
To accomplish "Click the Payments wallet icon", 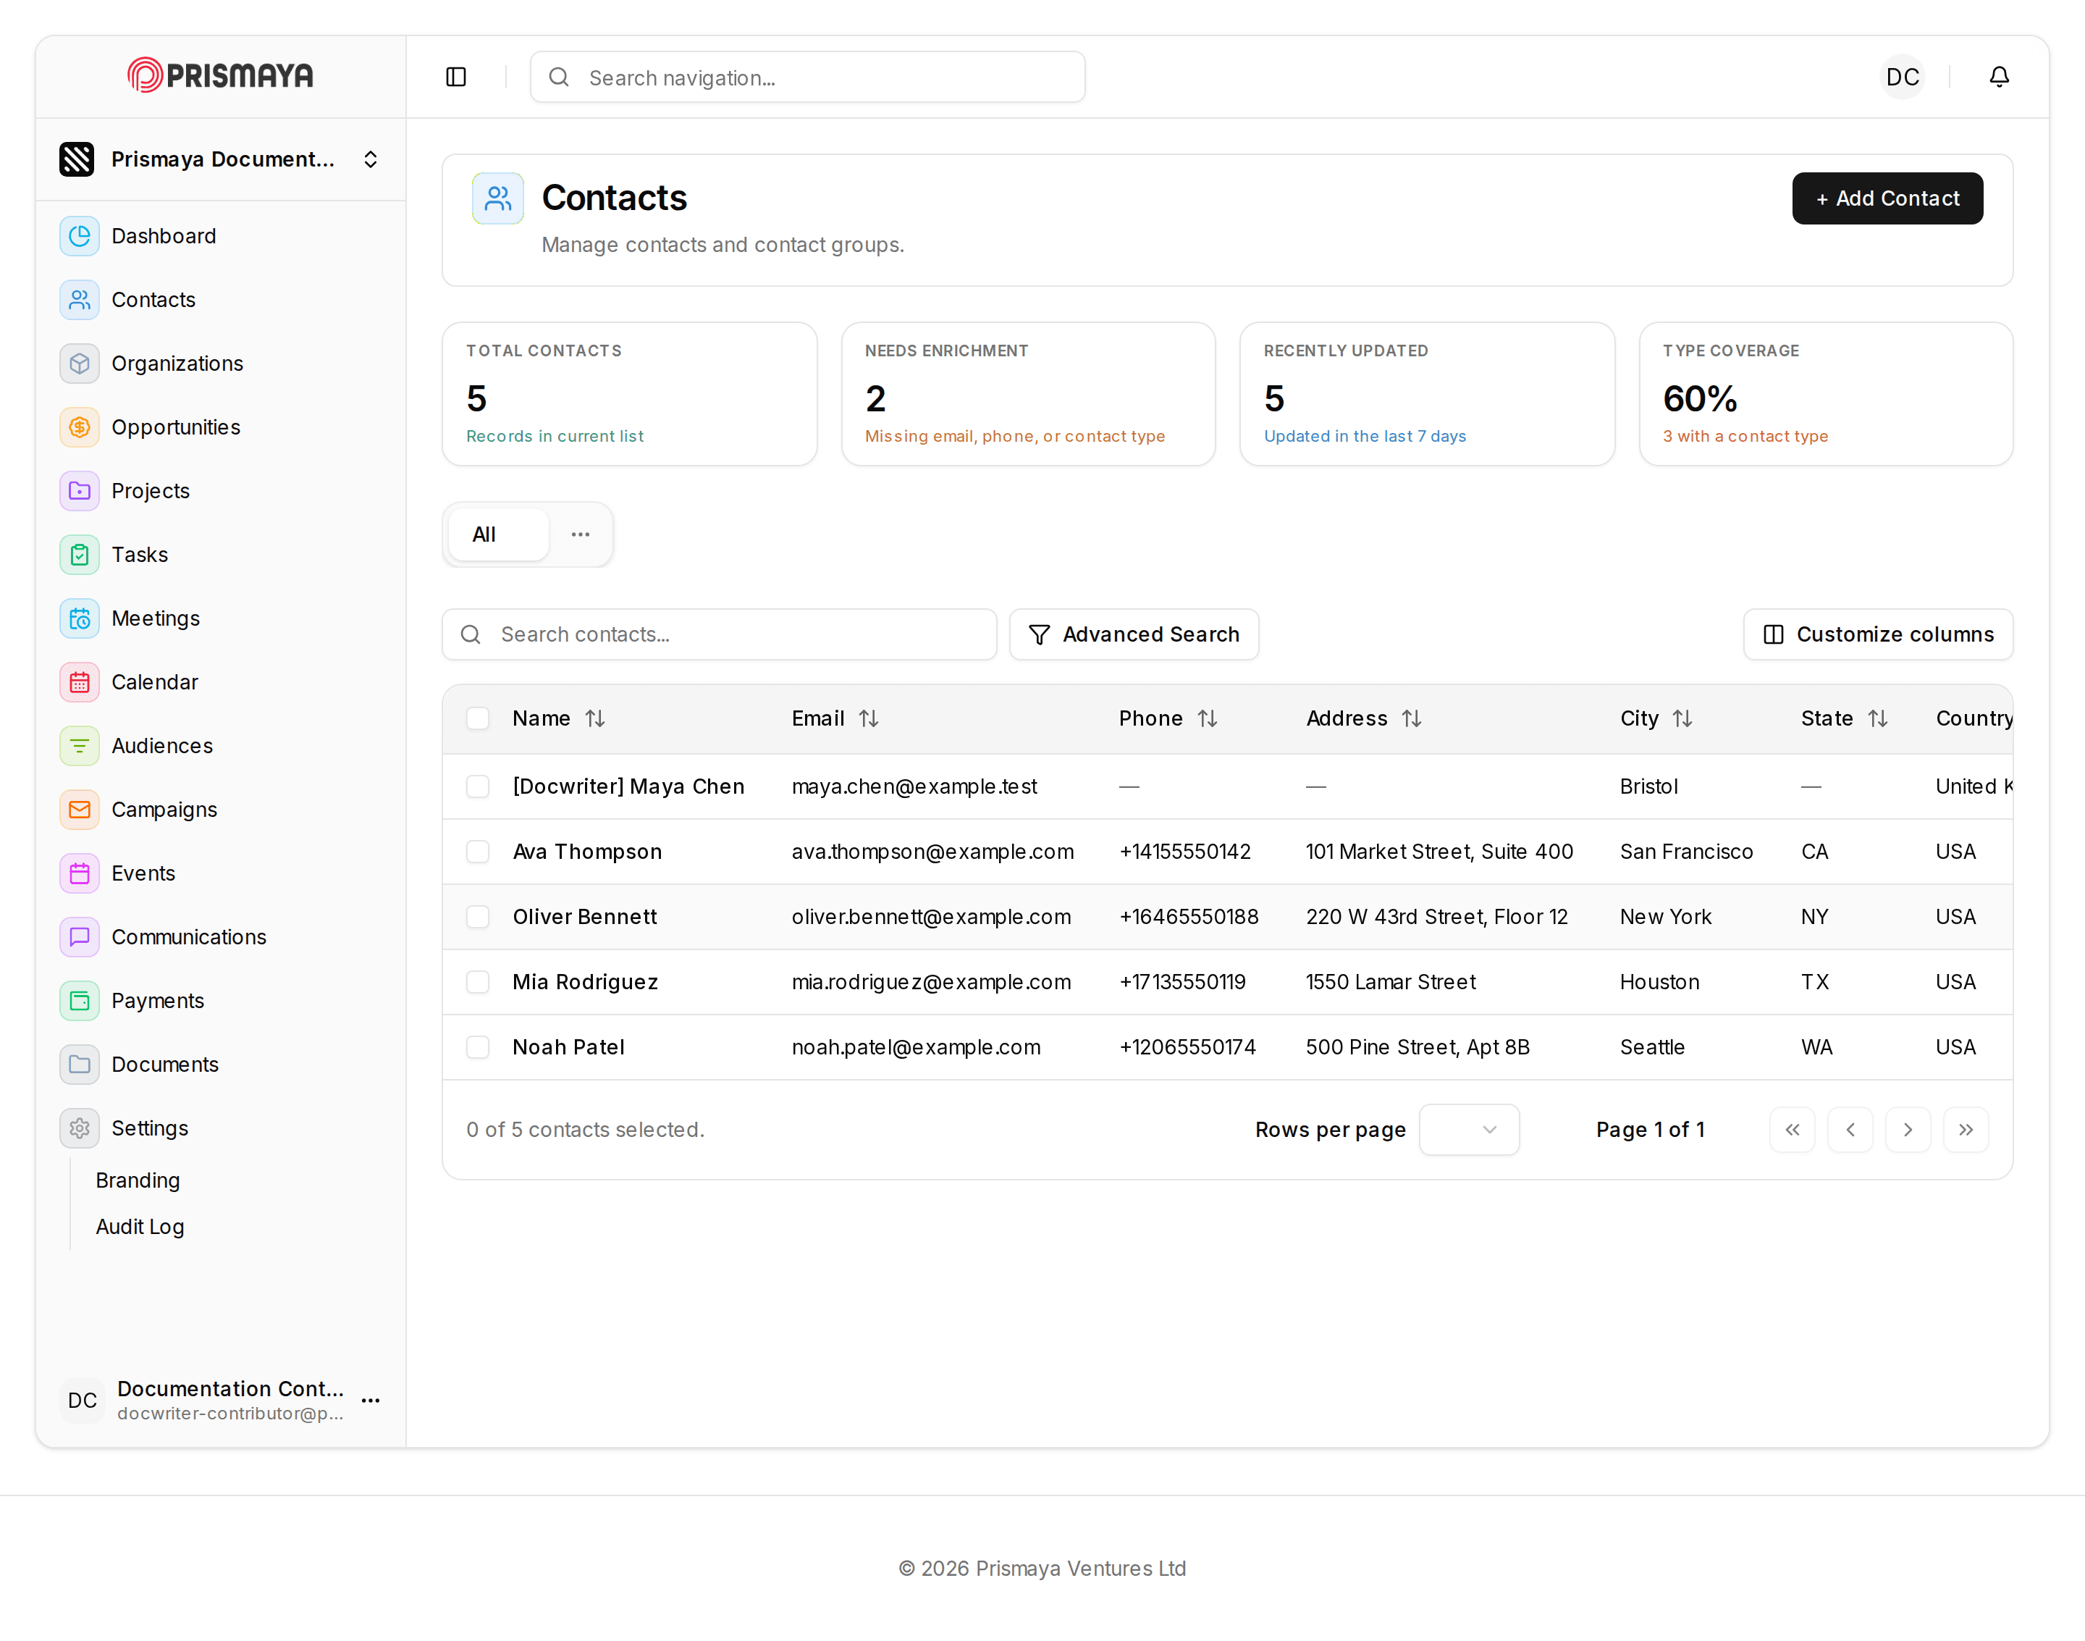I will pos(80,1001).
